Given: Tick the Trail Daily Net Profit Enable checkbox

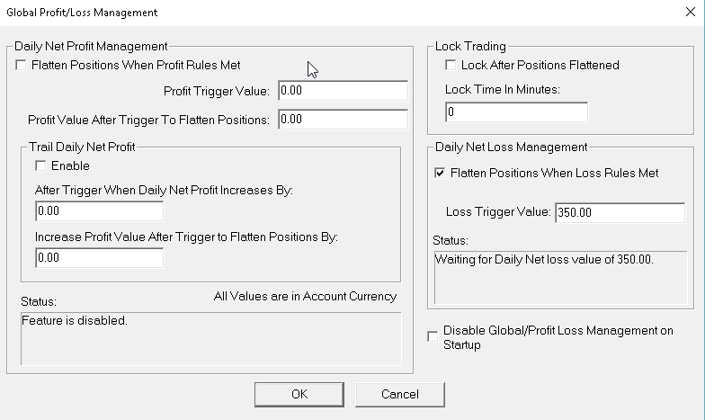Looking at the screenshot, I should 40,166.
